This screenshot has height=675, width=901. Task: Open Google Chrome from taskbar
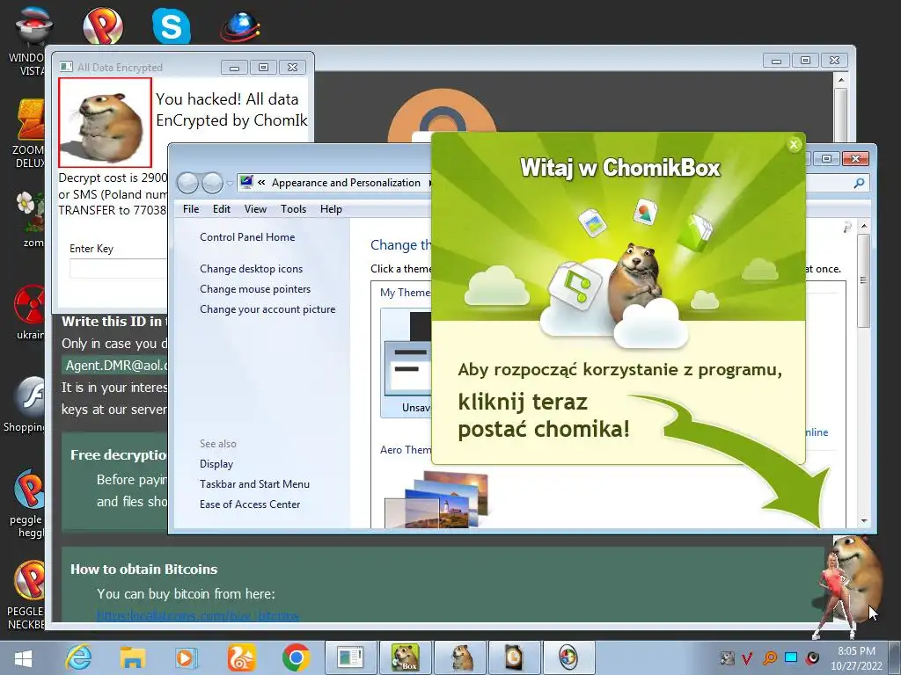(x=296, y=657)
